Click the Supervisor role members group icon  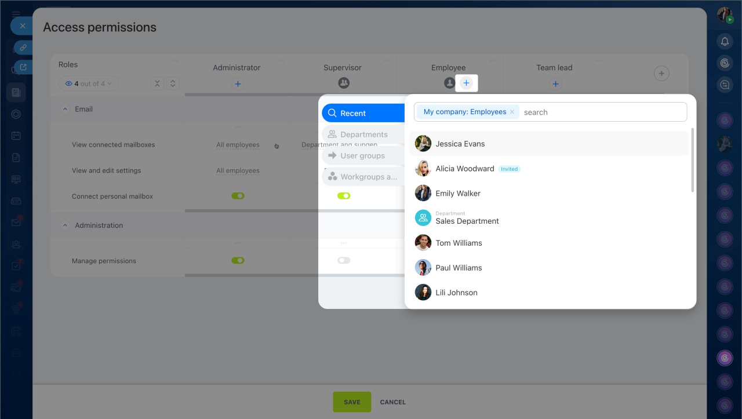(x=343, y=83)
